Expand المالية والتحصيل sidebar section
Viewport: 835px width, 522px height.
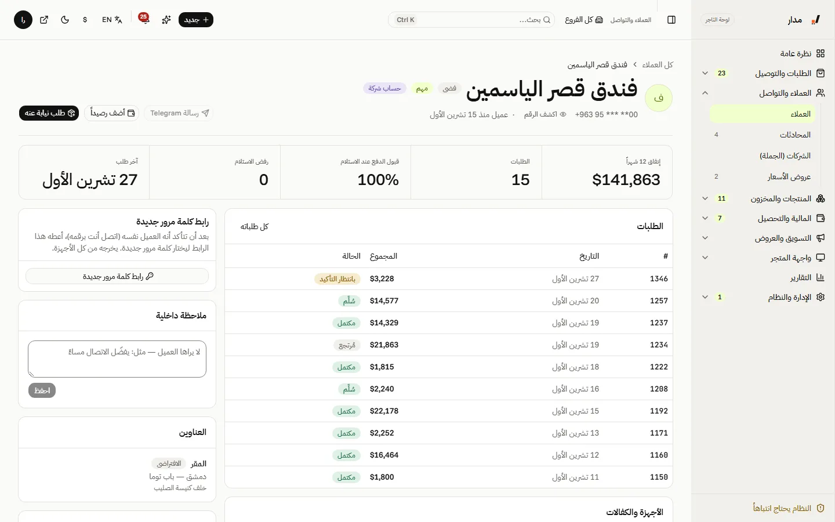(x=763, y=218)
